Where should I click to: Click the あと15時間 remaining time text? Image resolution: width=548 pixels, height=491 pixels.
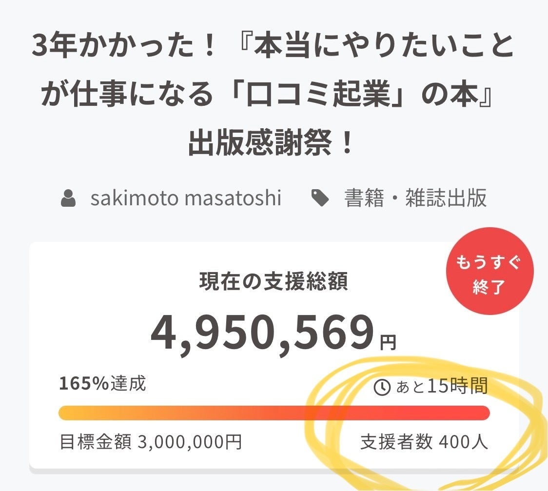click(440, 387)
